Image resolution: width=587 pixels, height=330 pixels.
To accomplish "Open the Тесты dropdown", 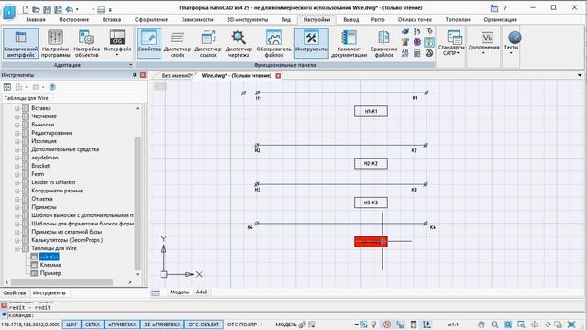I will pos(511,43).
